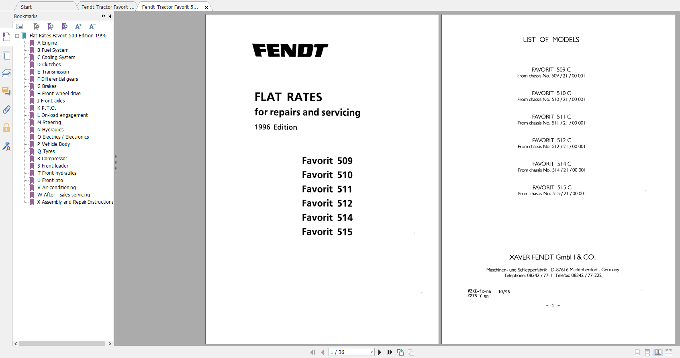Open the Security lock panel

[x=6, y=128]
